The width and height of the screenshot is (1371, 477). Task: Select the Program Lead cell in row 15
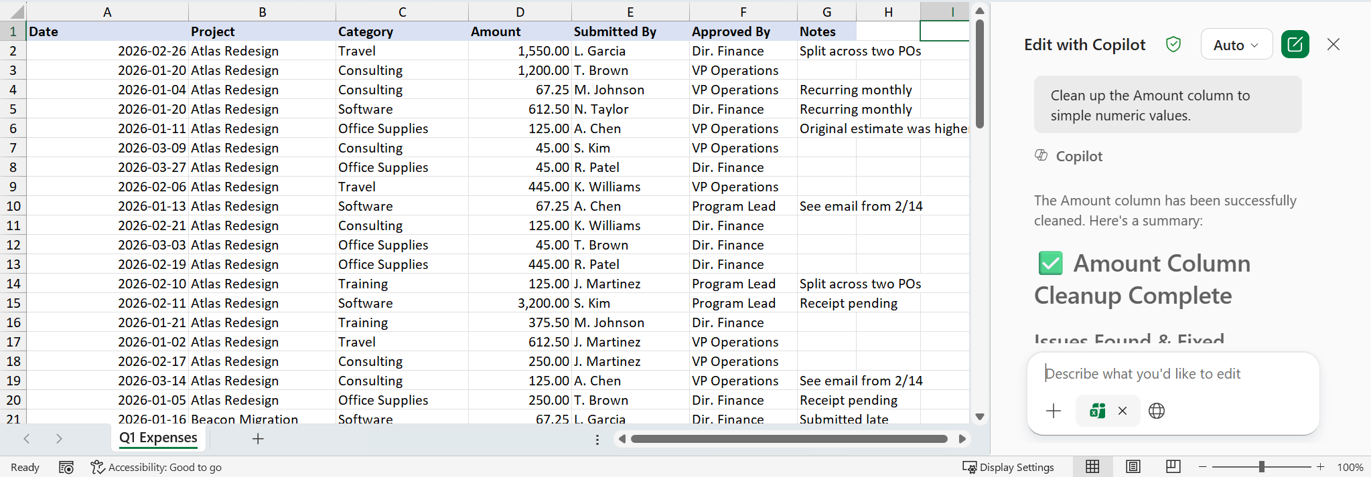pos(743,303)
